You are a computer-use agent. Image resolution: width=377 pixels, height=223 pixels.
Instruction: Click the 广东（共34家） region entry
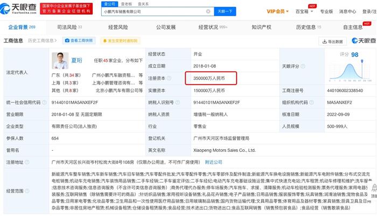66,75
